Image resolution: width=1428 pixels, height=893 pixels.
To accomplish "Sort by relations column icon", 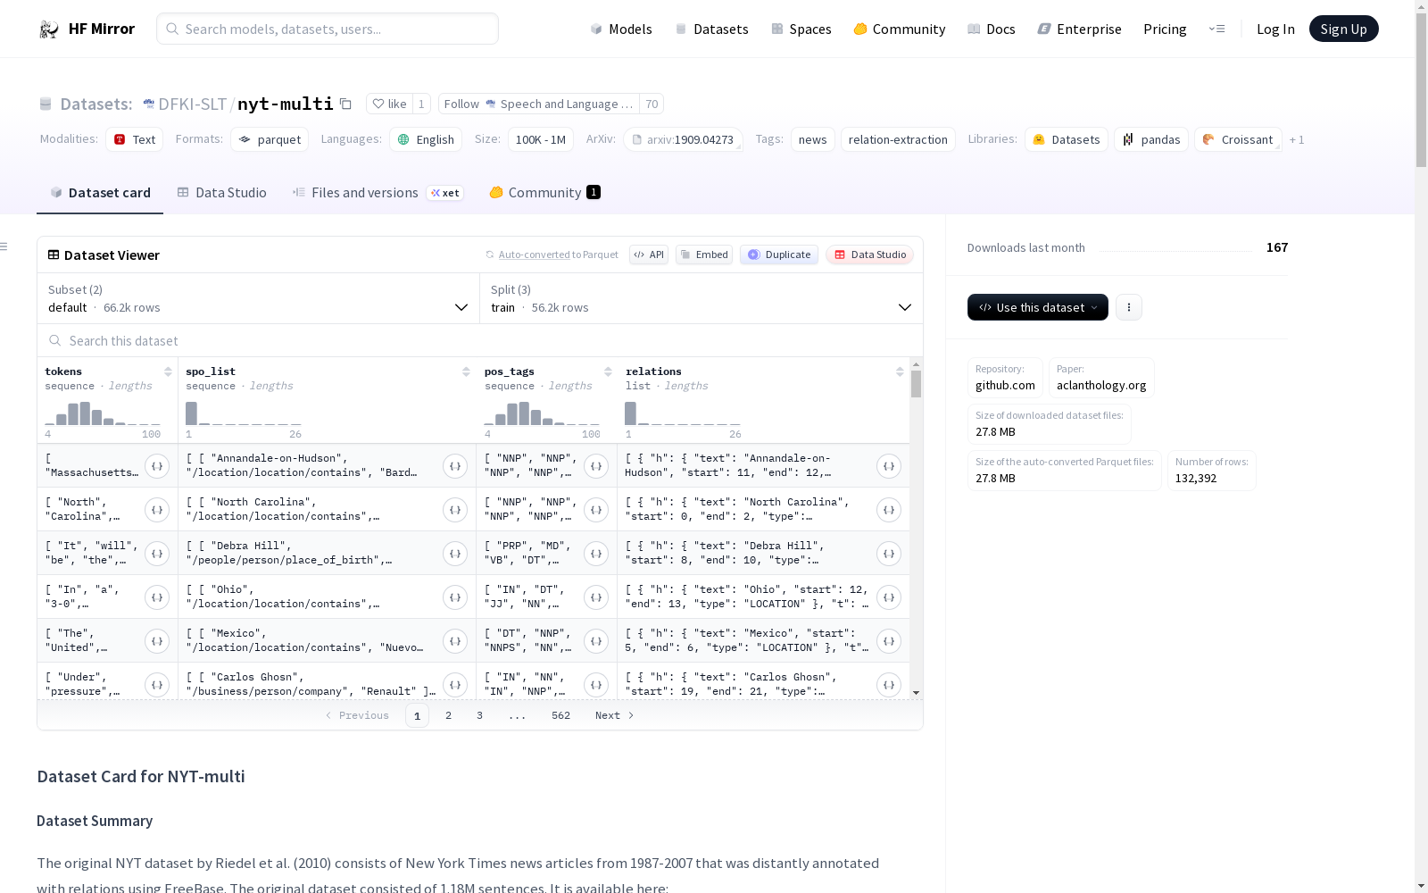I will 900,371.
